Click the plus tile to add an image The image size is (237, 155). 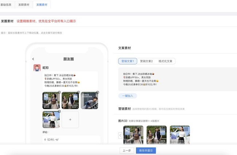70,119
